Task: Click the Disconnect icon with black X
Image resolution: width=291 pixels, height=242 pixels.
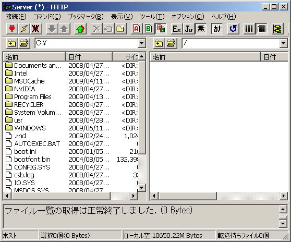Action: (x=35, y=29)
